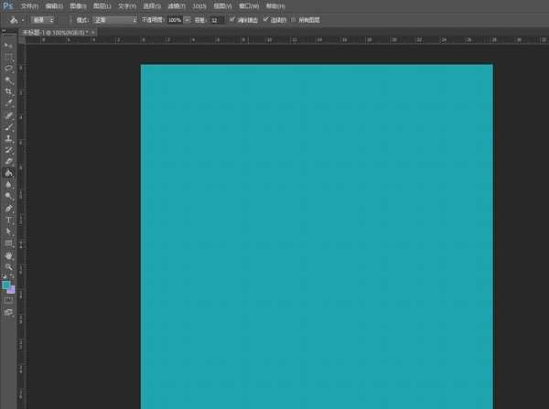Select the Crop tool
This screenshot has width=549, height=409.
tap(8, 91)
